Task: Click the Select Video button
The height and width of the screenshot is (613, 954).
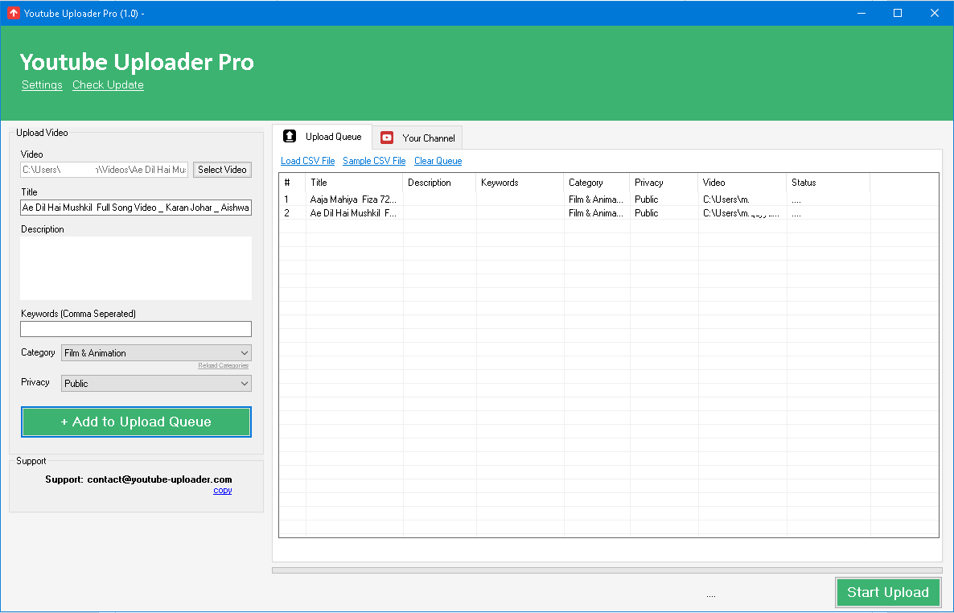Action: coord(222,170)
